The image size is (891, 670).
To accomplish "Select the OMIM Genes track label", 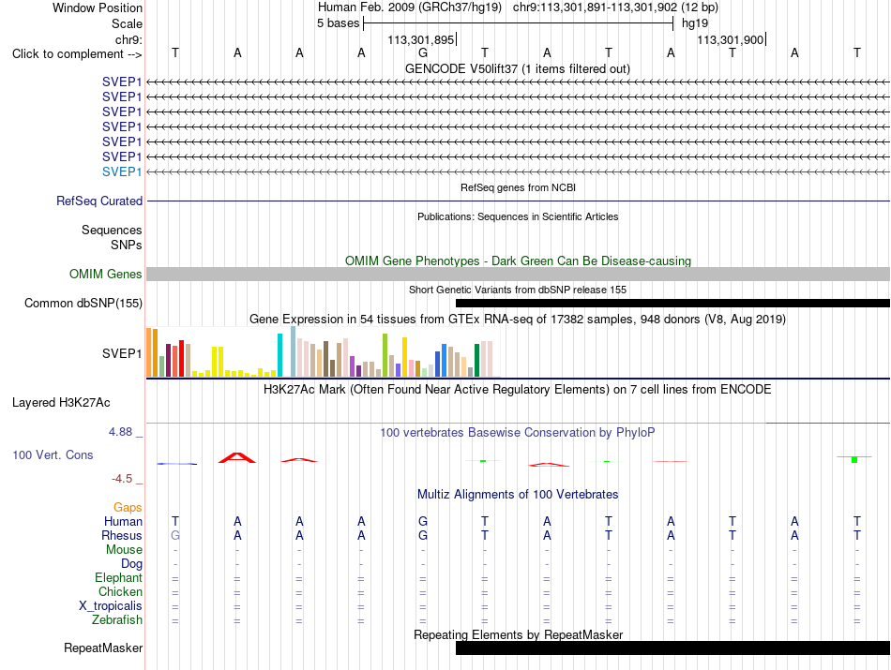I will [x=106, y=275].
